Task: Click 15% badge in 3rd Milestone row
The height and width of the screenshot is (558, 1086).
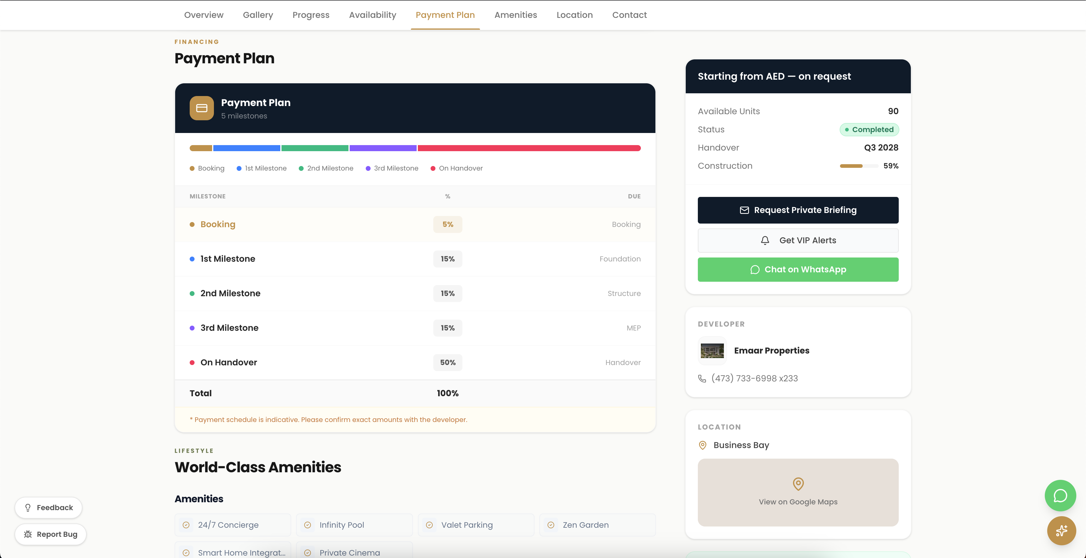Action: (448, 328)
